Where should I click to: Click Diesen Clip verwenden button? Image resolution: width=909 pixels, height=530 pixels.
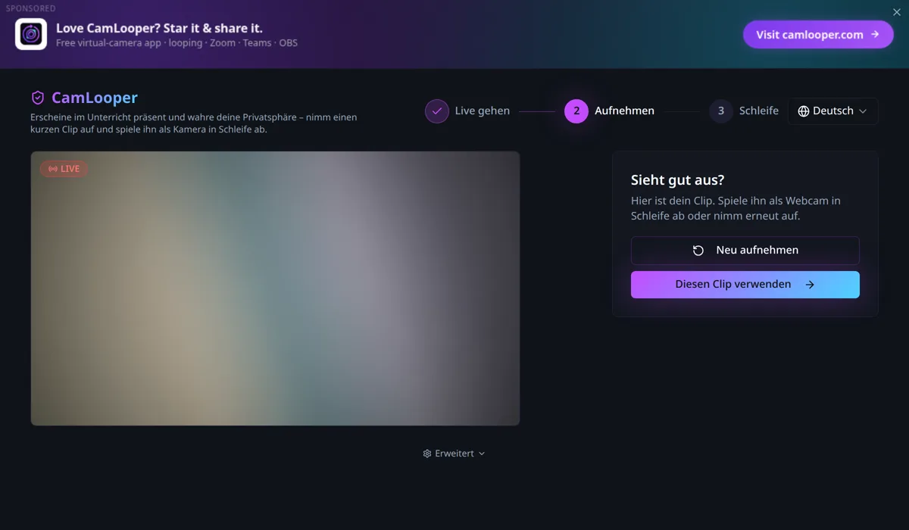pos(745,285)
